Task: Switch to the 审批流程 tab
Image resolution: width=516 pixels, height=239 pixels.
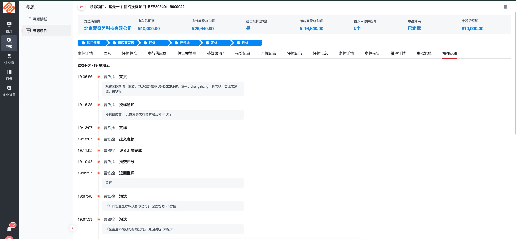Action: pos(424,53)
